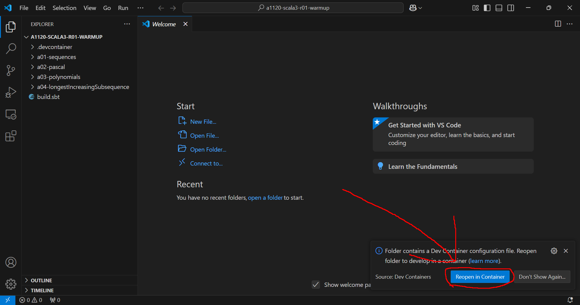Click the Accounts icon

tap(11, 262)
